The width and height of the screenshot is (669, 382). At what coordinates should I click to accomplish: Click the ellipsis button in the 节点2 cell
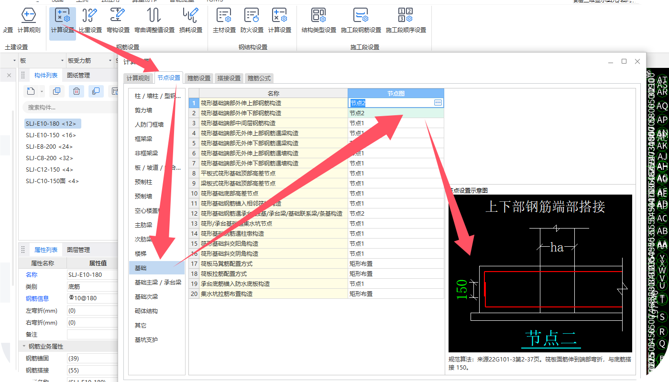coord(438,103)
